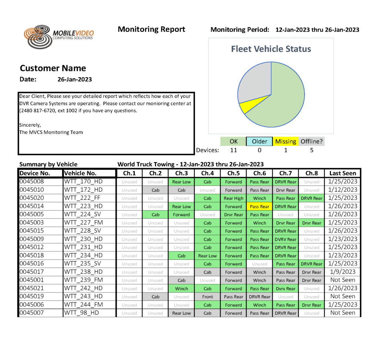Select the Last Seen column header

342,173
